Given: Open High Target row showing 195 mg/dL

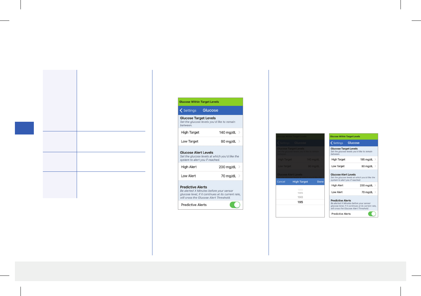Looking at the screenshot, I should (354, 159).
